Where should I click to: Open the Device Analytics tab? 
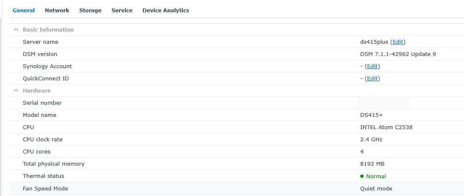click(x=166, y=10)
